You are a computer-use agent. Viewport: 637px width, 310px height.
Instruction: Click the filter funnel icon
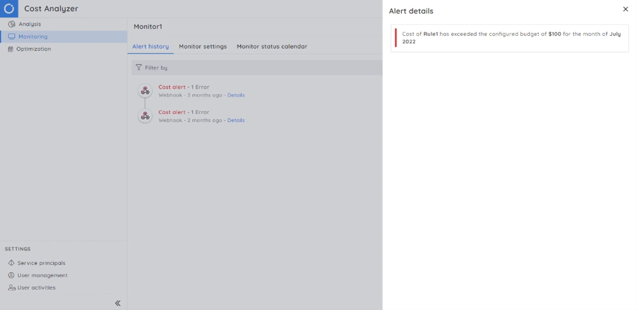pos(138,68)
